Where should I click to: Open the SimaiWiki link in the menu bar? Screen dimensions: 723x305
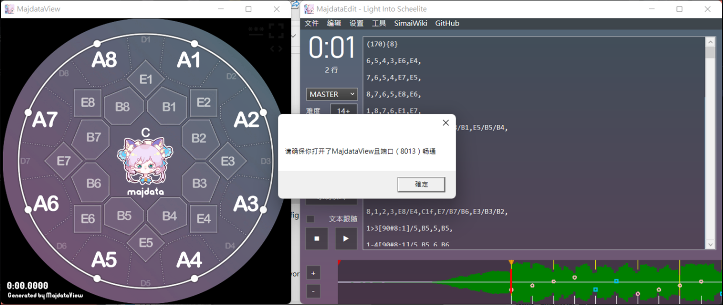411,23
